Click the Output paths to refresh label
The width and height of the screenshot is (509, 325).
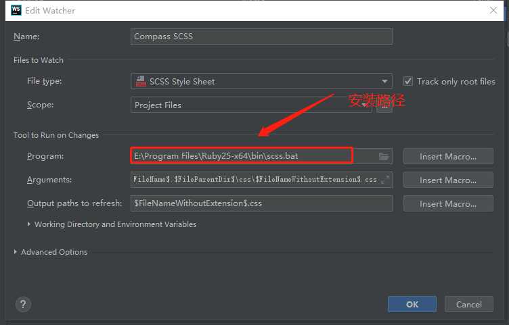coord(74,203)
